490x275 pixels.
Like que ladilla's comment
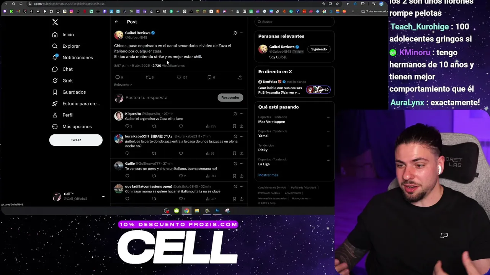click(181, 199)
